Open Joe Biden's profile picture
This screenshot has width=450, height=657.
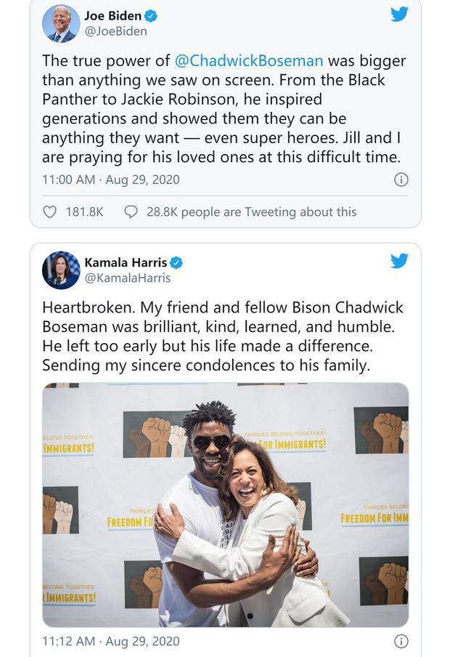pos(61,23)
